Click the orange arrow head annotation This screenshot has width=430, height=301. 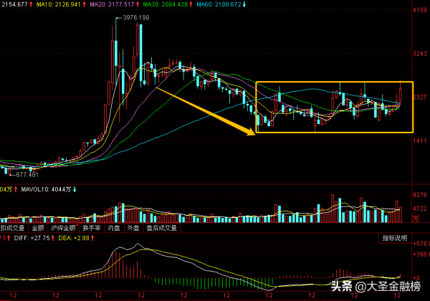click(x=250, y=131)
